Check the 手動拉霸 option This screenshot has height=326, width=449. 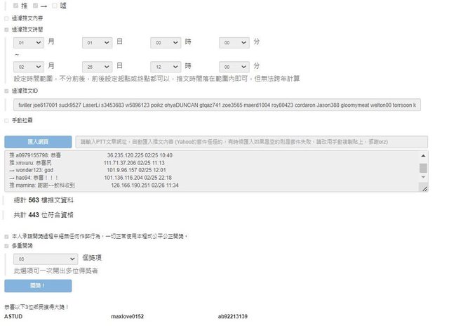coord(7,121)
